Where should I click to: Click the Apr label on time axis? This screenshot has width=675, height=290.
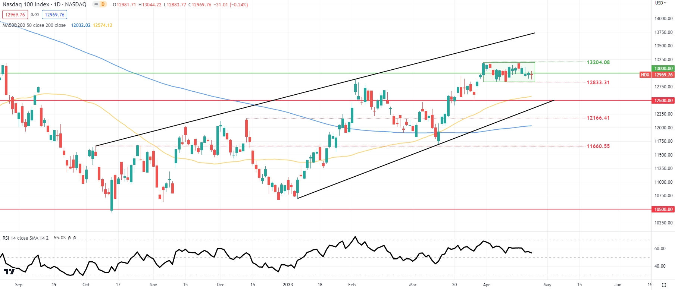point(487,285)
